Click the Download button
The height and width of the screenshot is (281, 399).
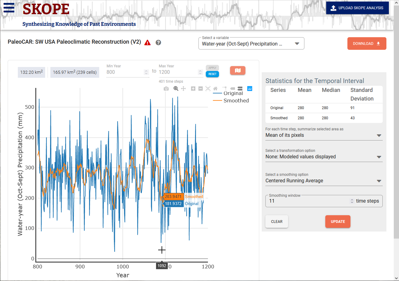click(x=367, y=44)
